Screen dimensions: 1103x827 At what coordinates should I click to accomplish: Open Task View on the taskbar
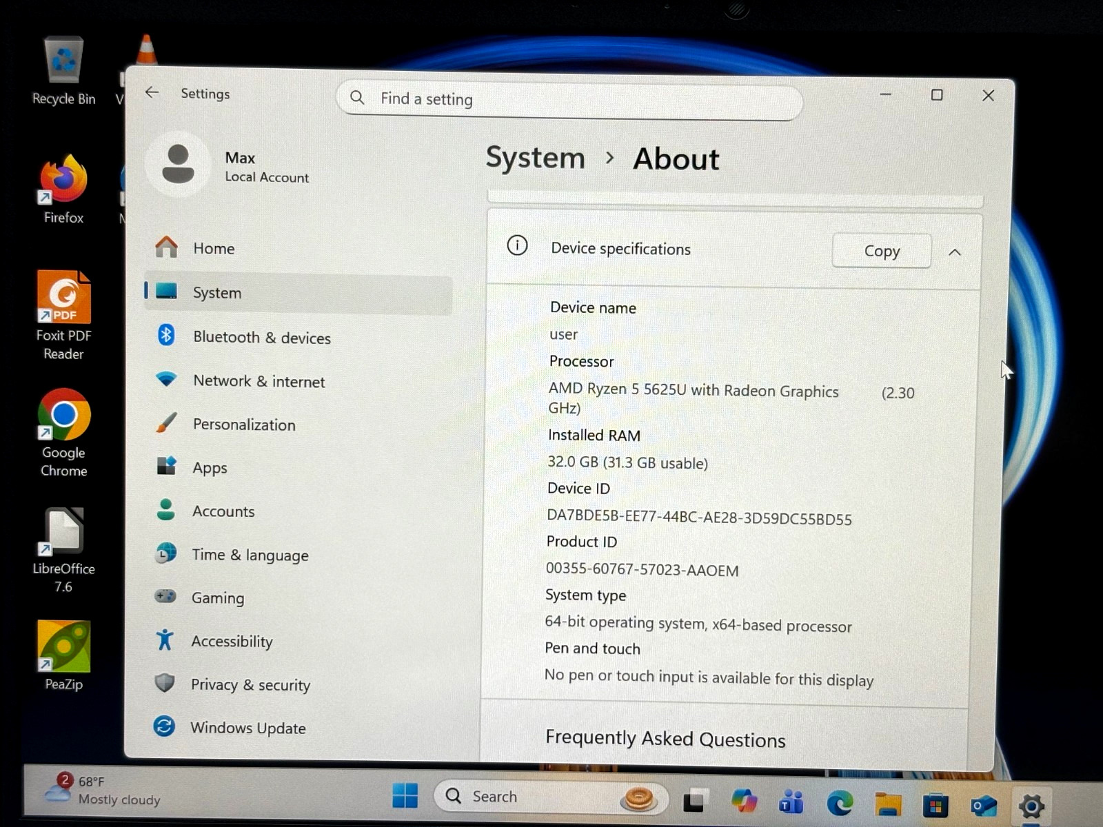pyautogui.click(x=696, y=801)
